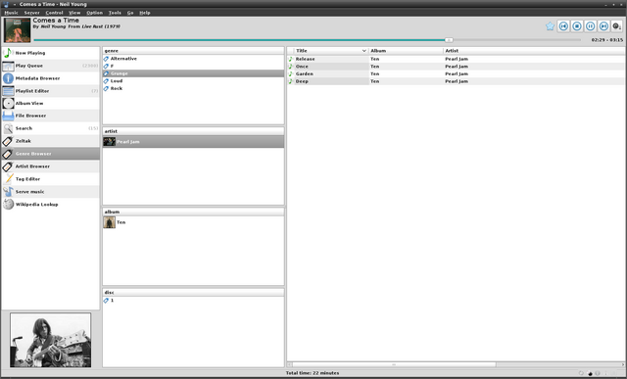Seek using the song progress slider handle
Viewport: 627px width, 379px height.
click(x=449, y=40)
